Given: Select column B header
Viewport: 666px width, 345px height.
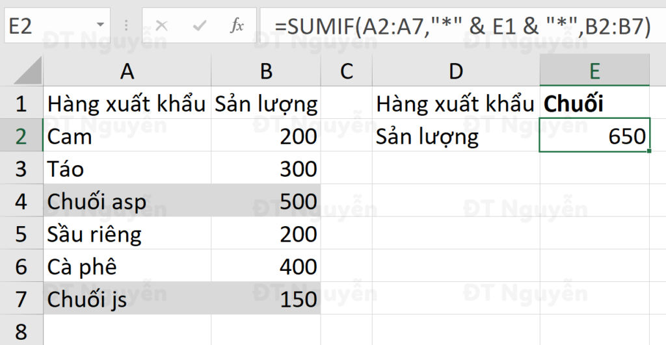Looking at the screenshot, I should (266, 71).
